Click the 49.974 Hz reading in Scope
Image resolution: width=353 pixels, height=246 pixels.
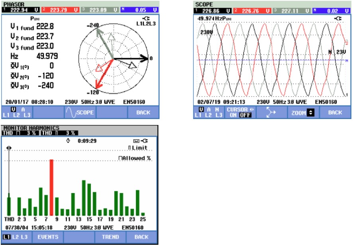point(210,18)
